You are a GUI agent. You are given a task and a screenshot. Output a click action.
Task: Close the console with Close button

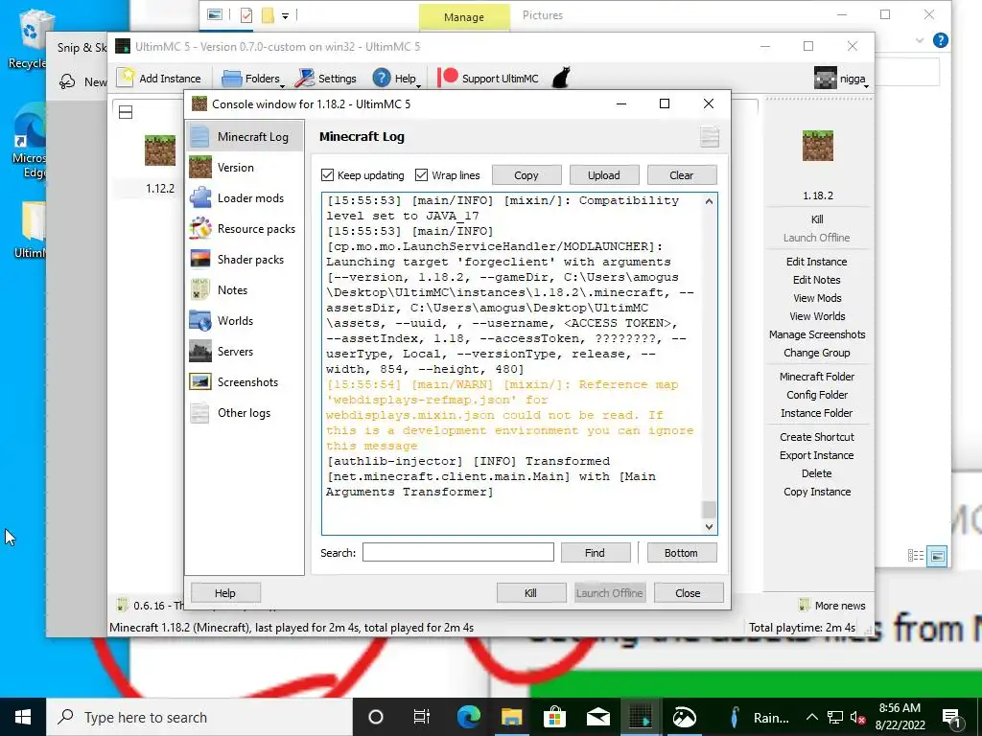click(x=689, y=592)
